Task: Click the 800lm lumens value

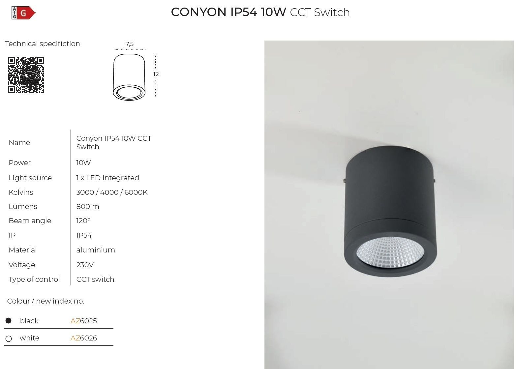Action: tap(88, 206)
